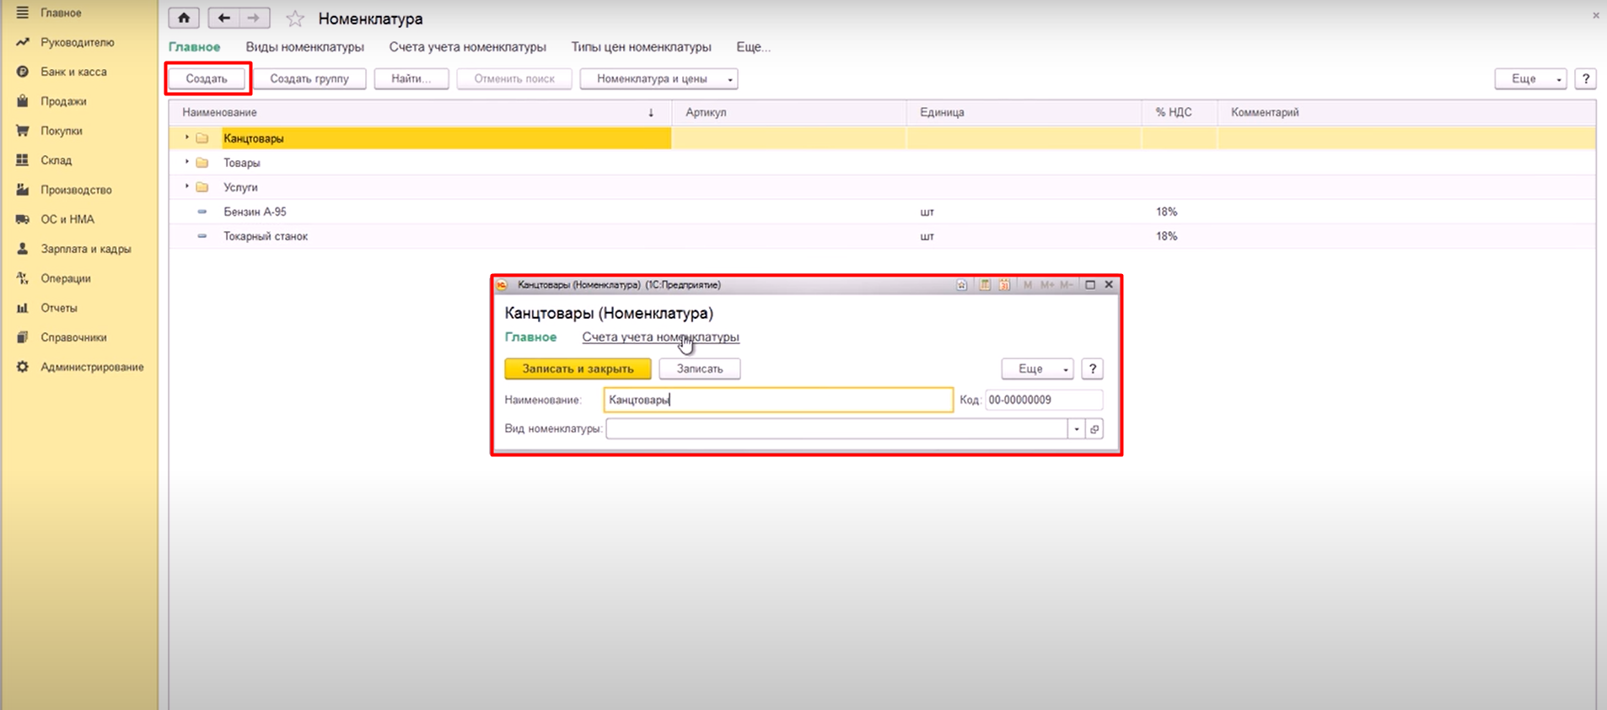This screenshot has width=1607, height=710.
Task: Click the Администрирование gear icon
Action: (x=22, y=367)
